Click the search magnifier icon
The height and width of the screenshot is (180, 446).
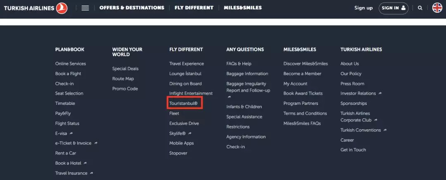coord(420,8)
